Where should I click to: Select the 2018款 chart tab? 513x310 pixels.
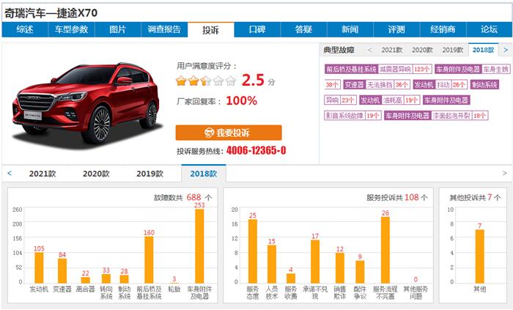pos(204,174)
